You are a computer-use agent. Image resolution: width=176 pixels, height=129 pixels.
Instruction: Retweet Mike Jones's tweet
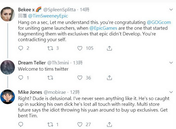[50, 124]
